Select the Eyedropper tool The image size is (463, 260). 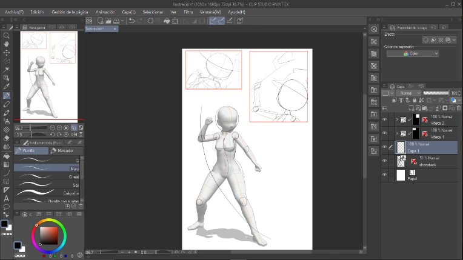click(6, 87)
